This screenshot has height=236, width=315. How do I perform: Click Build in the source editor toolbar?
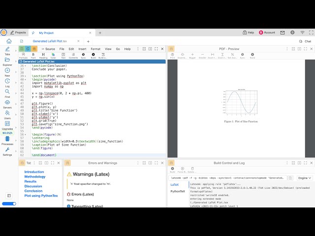point(93,56)
